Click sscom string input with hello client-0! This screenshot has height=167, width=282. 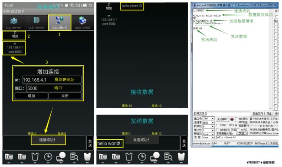[247, 138]
